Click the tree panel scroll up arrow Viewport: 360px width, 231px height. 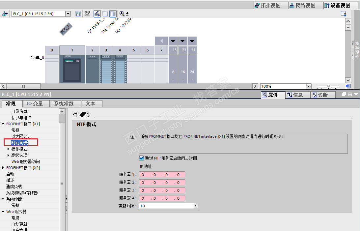(62, 112)
